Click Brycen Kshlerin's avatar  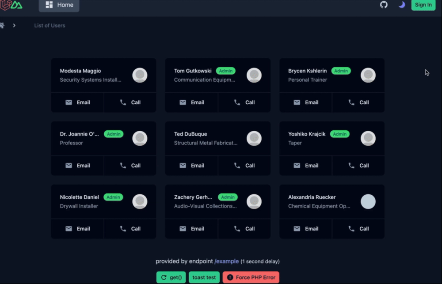pyautogui.click(x=368, y=75)
